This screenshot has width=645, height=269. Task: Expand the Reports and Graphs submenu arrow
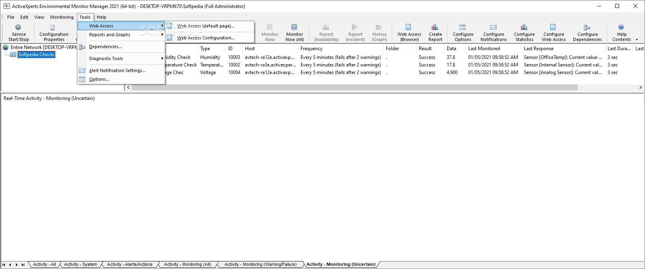(x=162, y=35)
